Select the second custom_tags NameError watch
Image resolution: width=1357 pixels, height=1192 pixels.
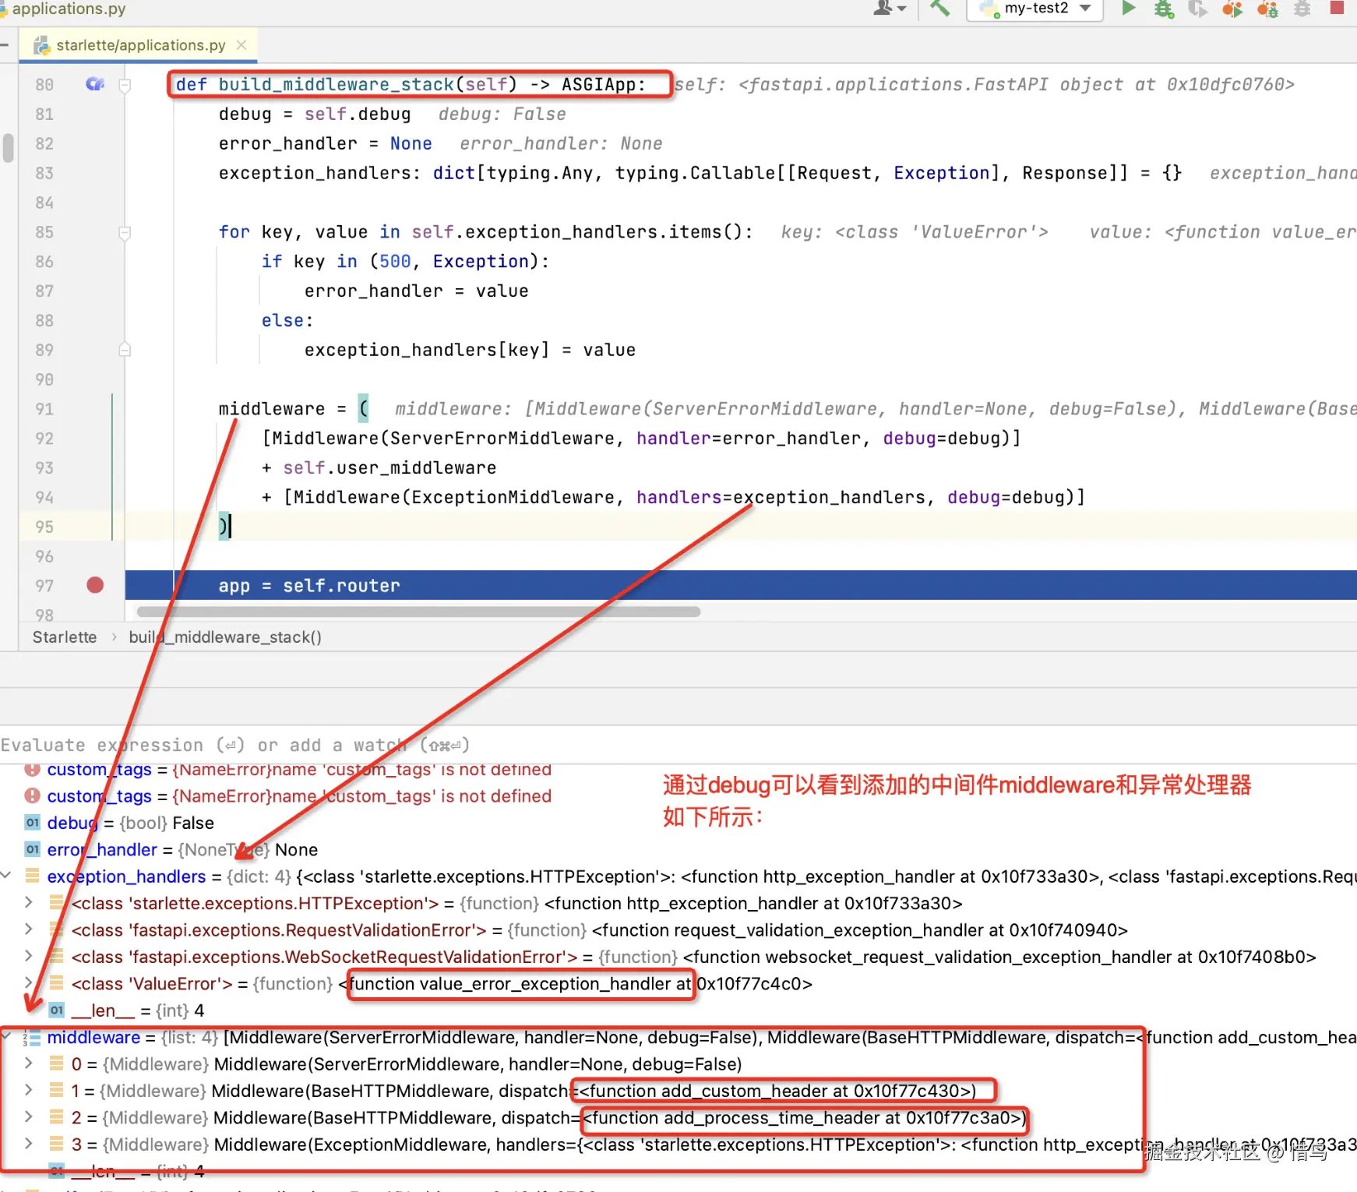299,795
